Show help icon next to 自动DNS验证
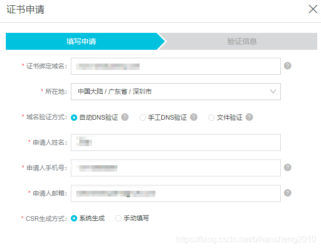The height and width of the screenshot is (249, 321). (125, 117)
